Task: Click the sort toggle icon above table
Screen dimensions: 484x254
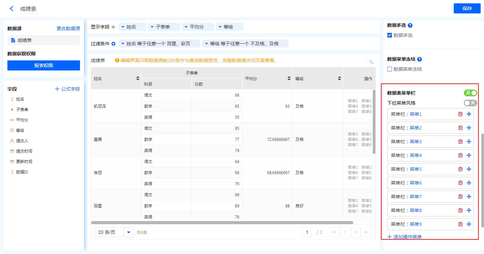Action: pos(371,62)
